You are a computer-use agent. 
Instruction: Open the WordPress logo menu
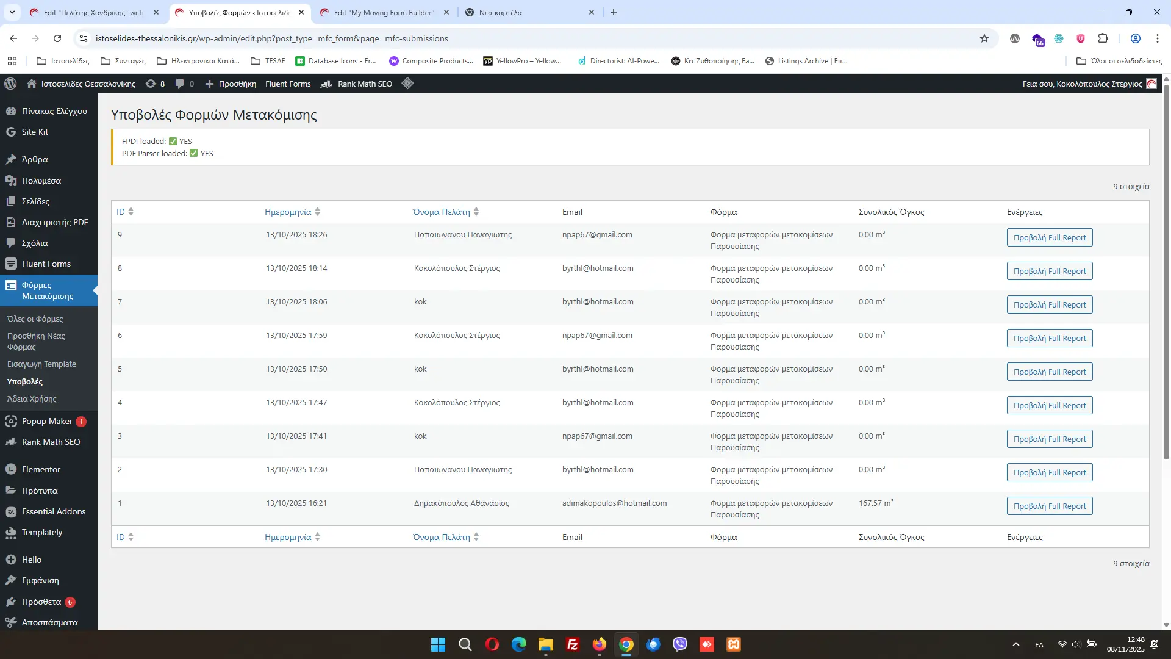point(10,84)
